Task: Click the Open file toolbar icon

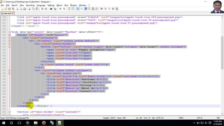Action: (x=6, y=9)
